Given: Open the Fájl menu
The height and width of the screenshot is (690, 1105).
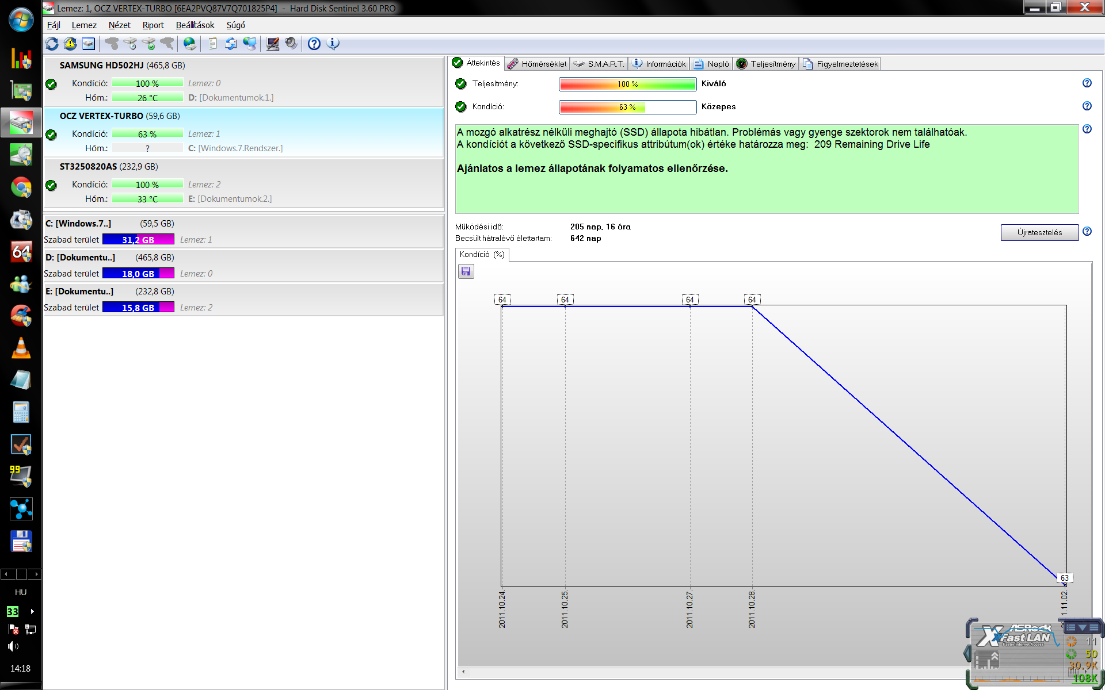Looking at the screenshot, I should pos(54,25).
